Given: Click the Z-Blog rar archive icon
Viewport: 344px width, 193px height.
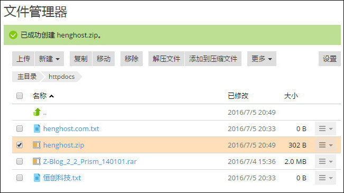Looking at the screenshot, I should (x=36, y=161).
